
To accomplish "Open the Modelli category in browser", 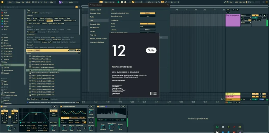I will (6, 73).
